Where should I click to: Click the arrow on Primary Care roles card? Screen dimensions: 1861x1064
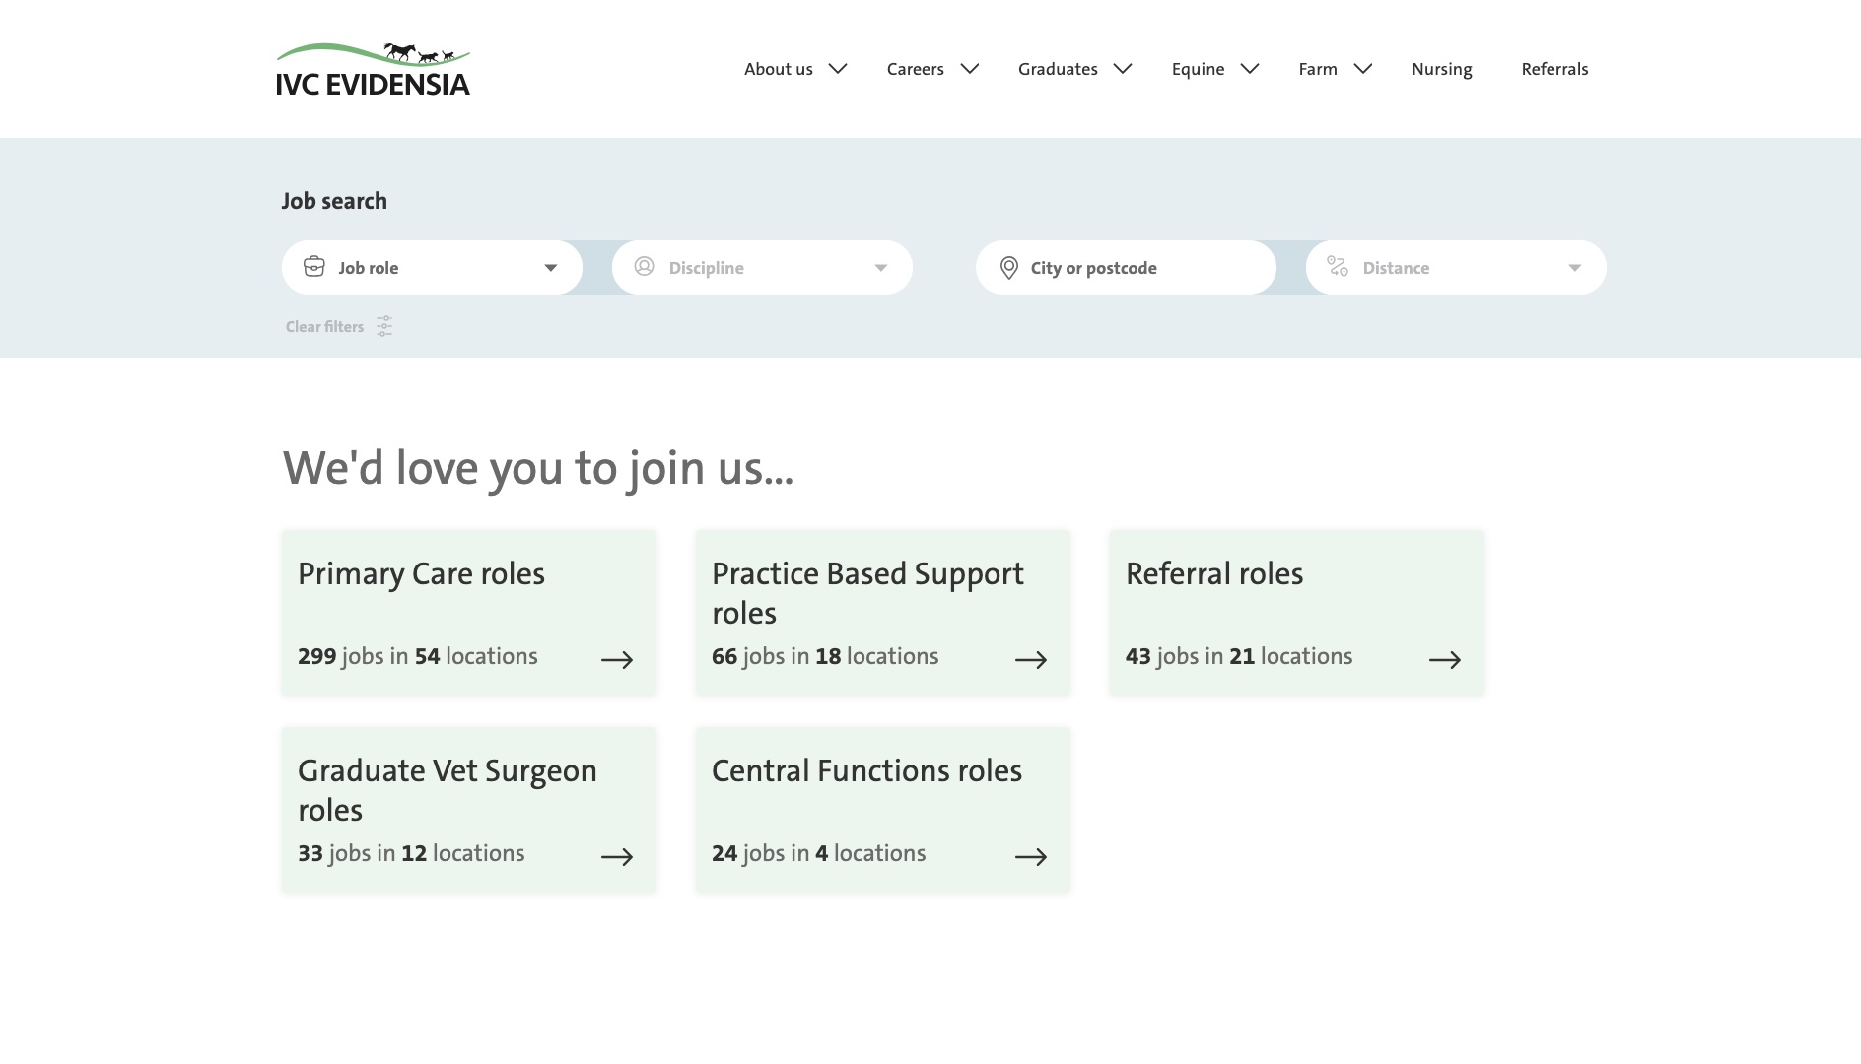(617, 660)
